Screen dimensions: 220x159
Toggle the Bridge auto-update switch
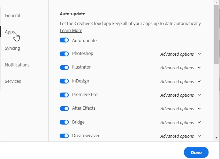(x=64, y=122)
